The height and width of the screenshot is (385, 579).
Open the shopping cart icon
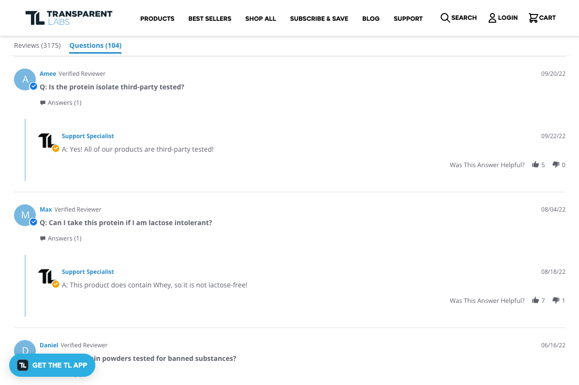[533, 18]
